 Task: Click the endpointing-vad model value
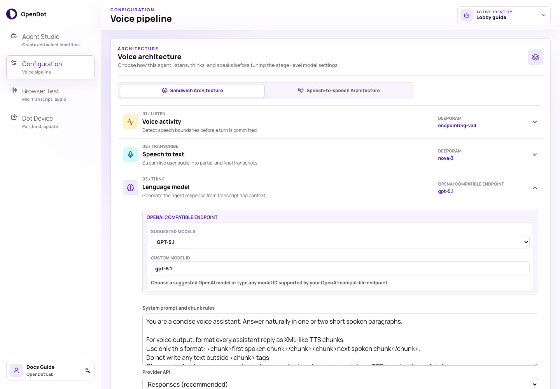[x=457, y=126]
